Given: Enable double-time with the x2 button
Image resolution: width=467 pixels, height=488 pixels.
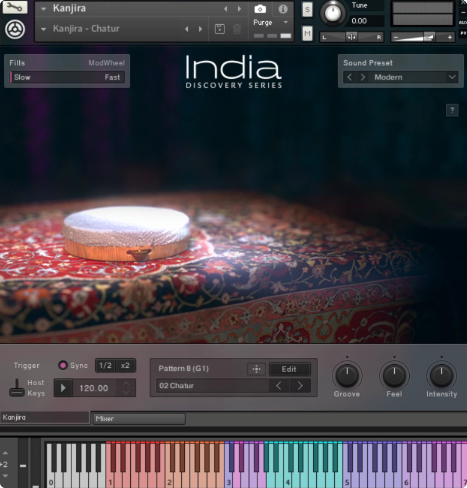Looking at the screenshot, I should [x=125, y=366].
